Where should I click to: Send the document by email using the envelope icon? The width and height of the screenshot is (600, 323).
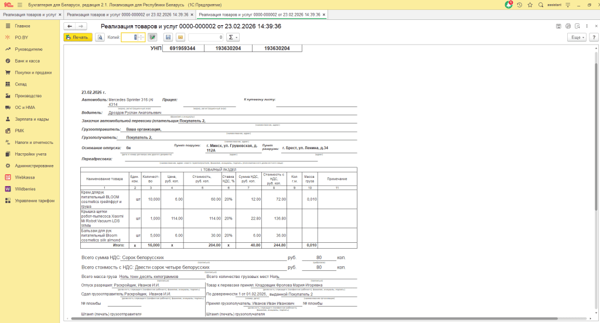point(180,37)
